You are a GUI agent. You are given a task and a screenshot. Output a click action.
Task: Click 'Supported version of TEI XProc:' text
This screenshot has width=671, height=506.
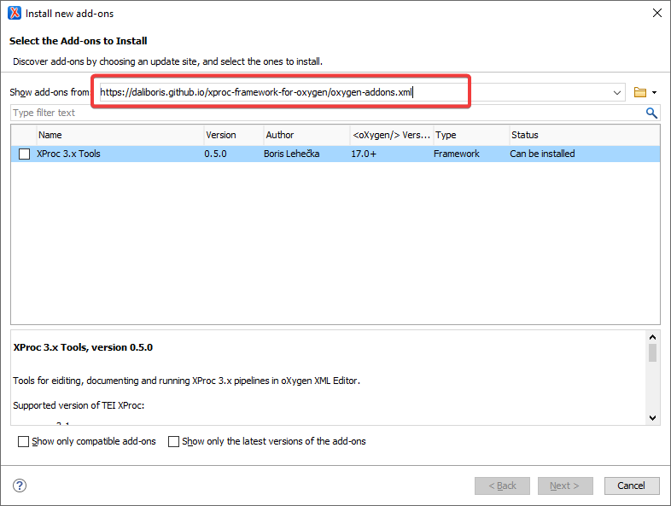coord(79,405)
